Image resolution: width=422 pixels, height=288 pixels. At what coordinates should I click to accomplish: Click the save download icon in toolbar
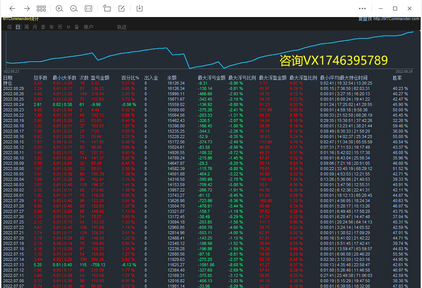[139, 8]
